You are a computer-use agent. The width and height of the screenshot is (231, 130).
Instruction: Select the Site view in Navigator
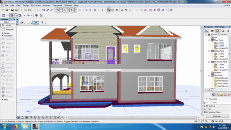click(215, 38)
